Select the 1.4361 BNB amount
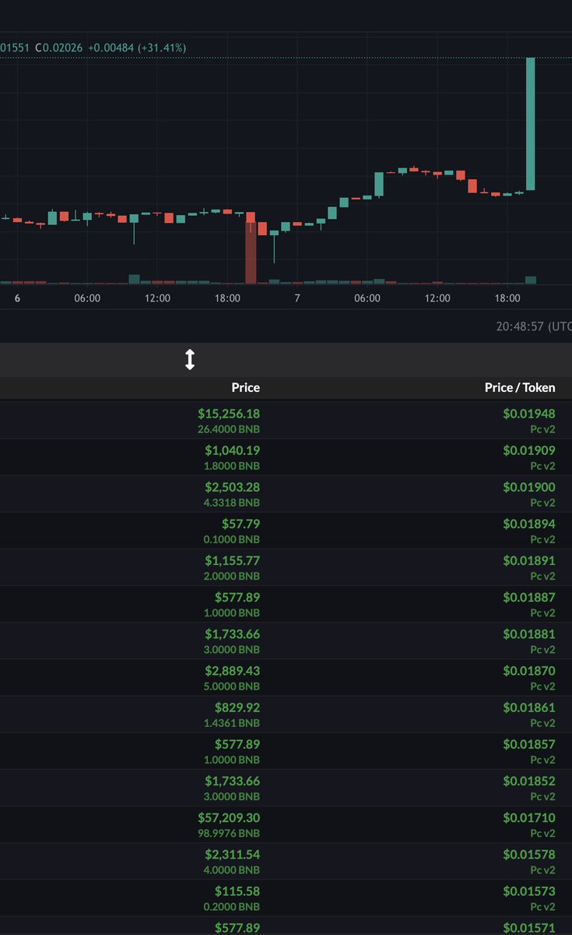 coord(232,722)
